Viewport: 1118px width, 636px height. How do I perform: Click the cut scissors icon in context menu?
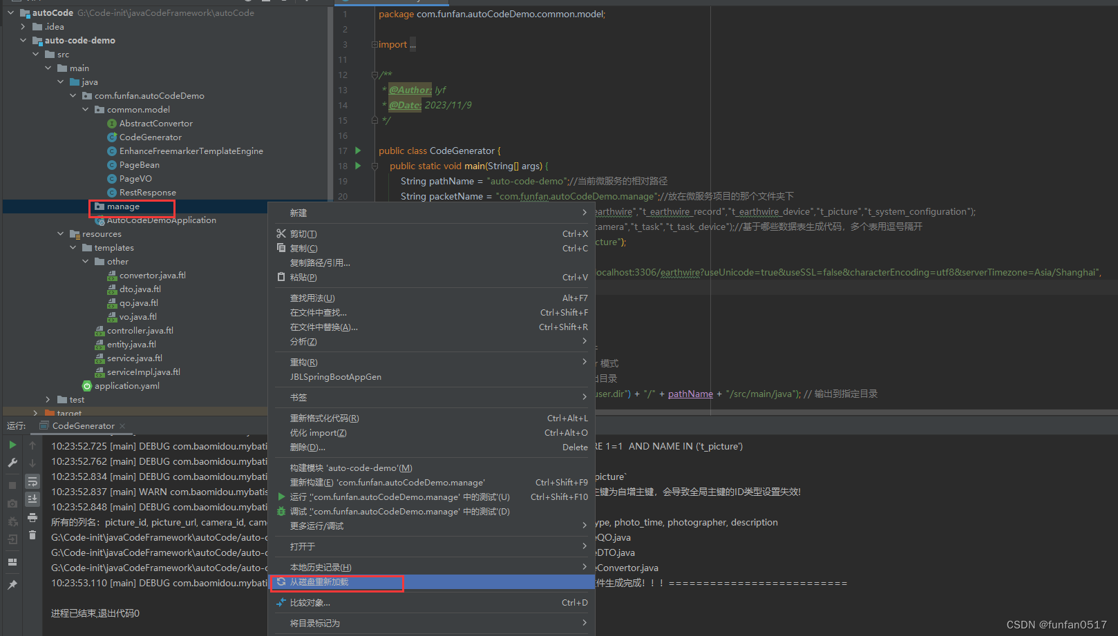coord(281,233)
